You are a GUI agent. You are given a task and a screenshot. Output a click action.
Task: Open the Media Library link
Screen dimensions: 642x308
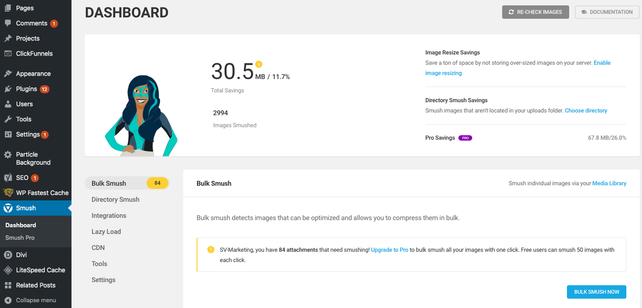point(609,183)
